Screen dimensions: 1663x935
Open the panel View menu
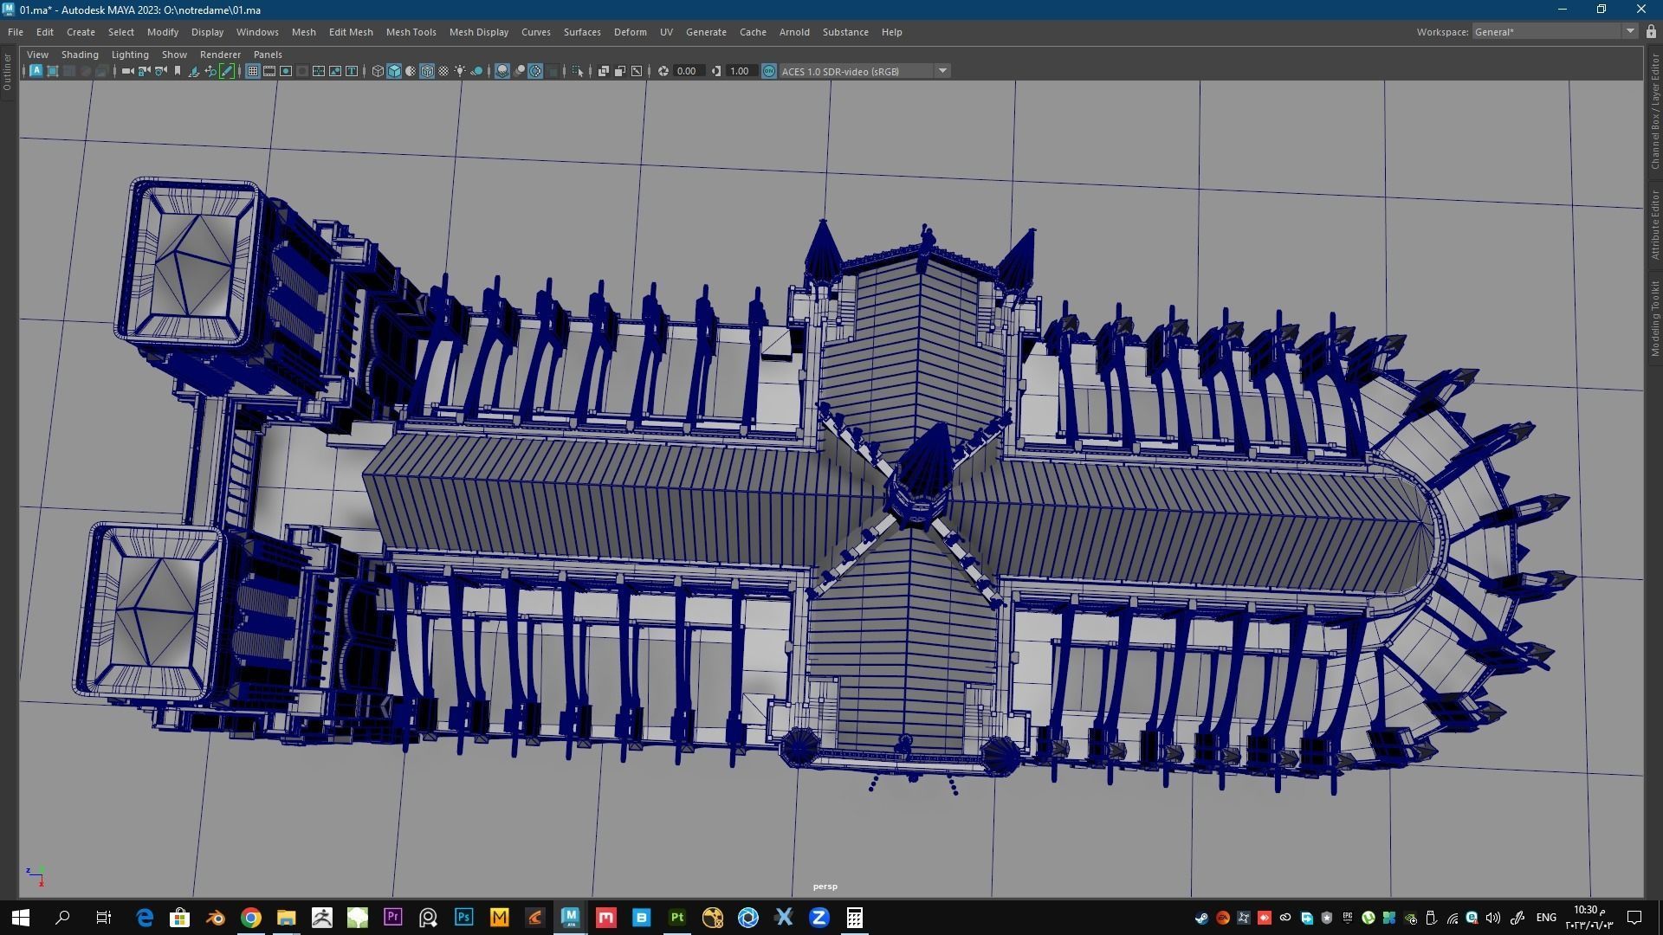click(37, 55)
